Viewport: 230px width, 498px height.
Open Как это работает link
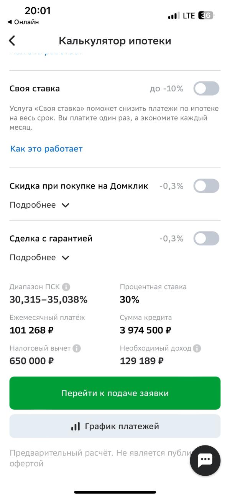[46, 149]
